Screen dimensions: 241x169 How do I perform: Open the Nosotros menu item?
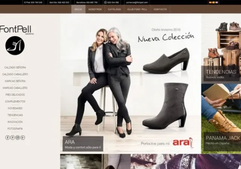[x=95, y=9]
